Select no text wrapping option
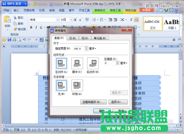The image size is (184, 134). coord(61,85)
